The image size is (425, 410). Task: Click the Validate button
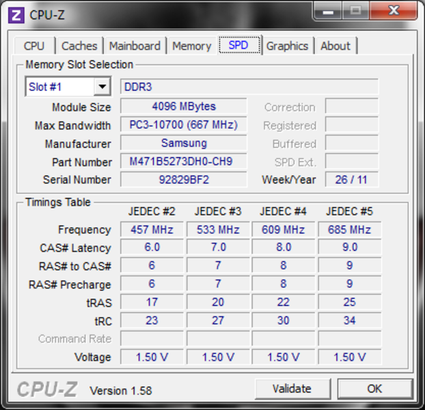[292, 389]
